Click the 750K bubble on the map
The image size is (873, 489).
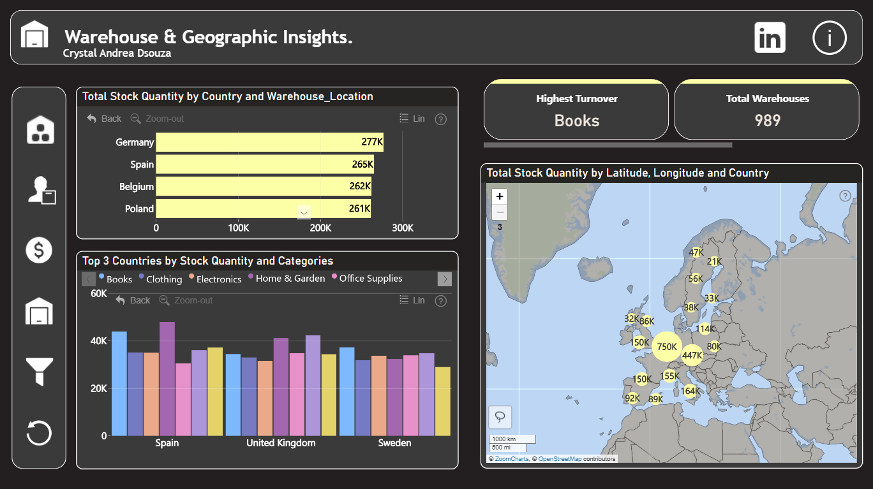[667, 347]
